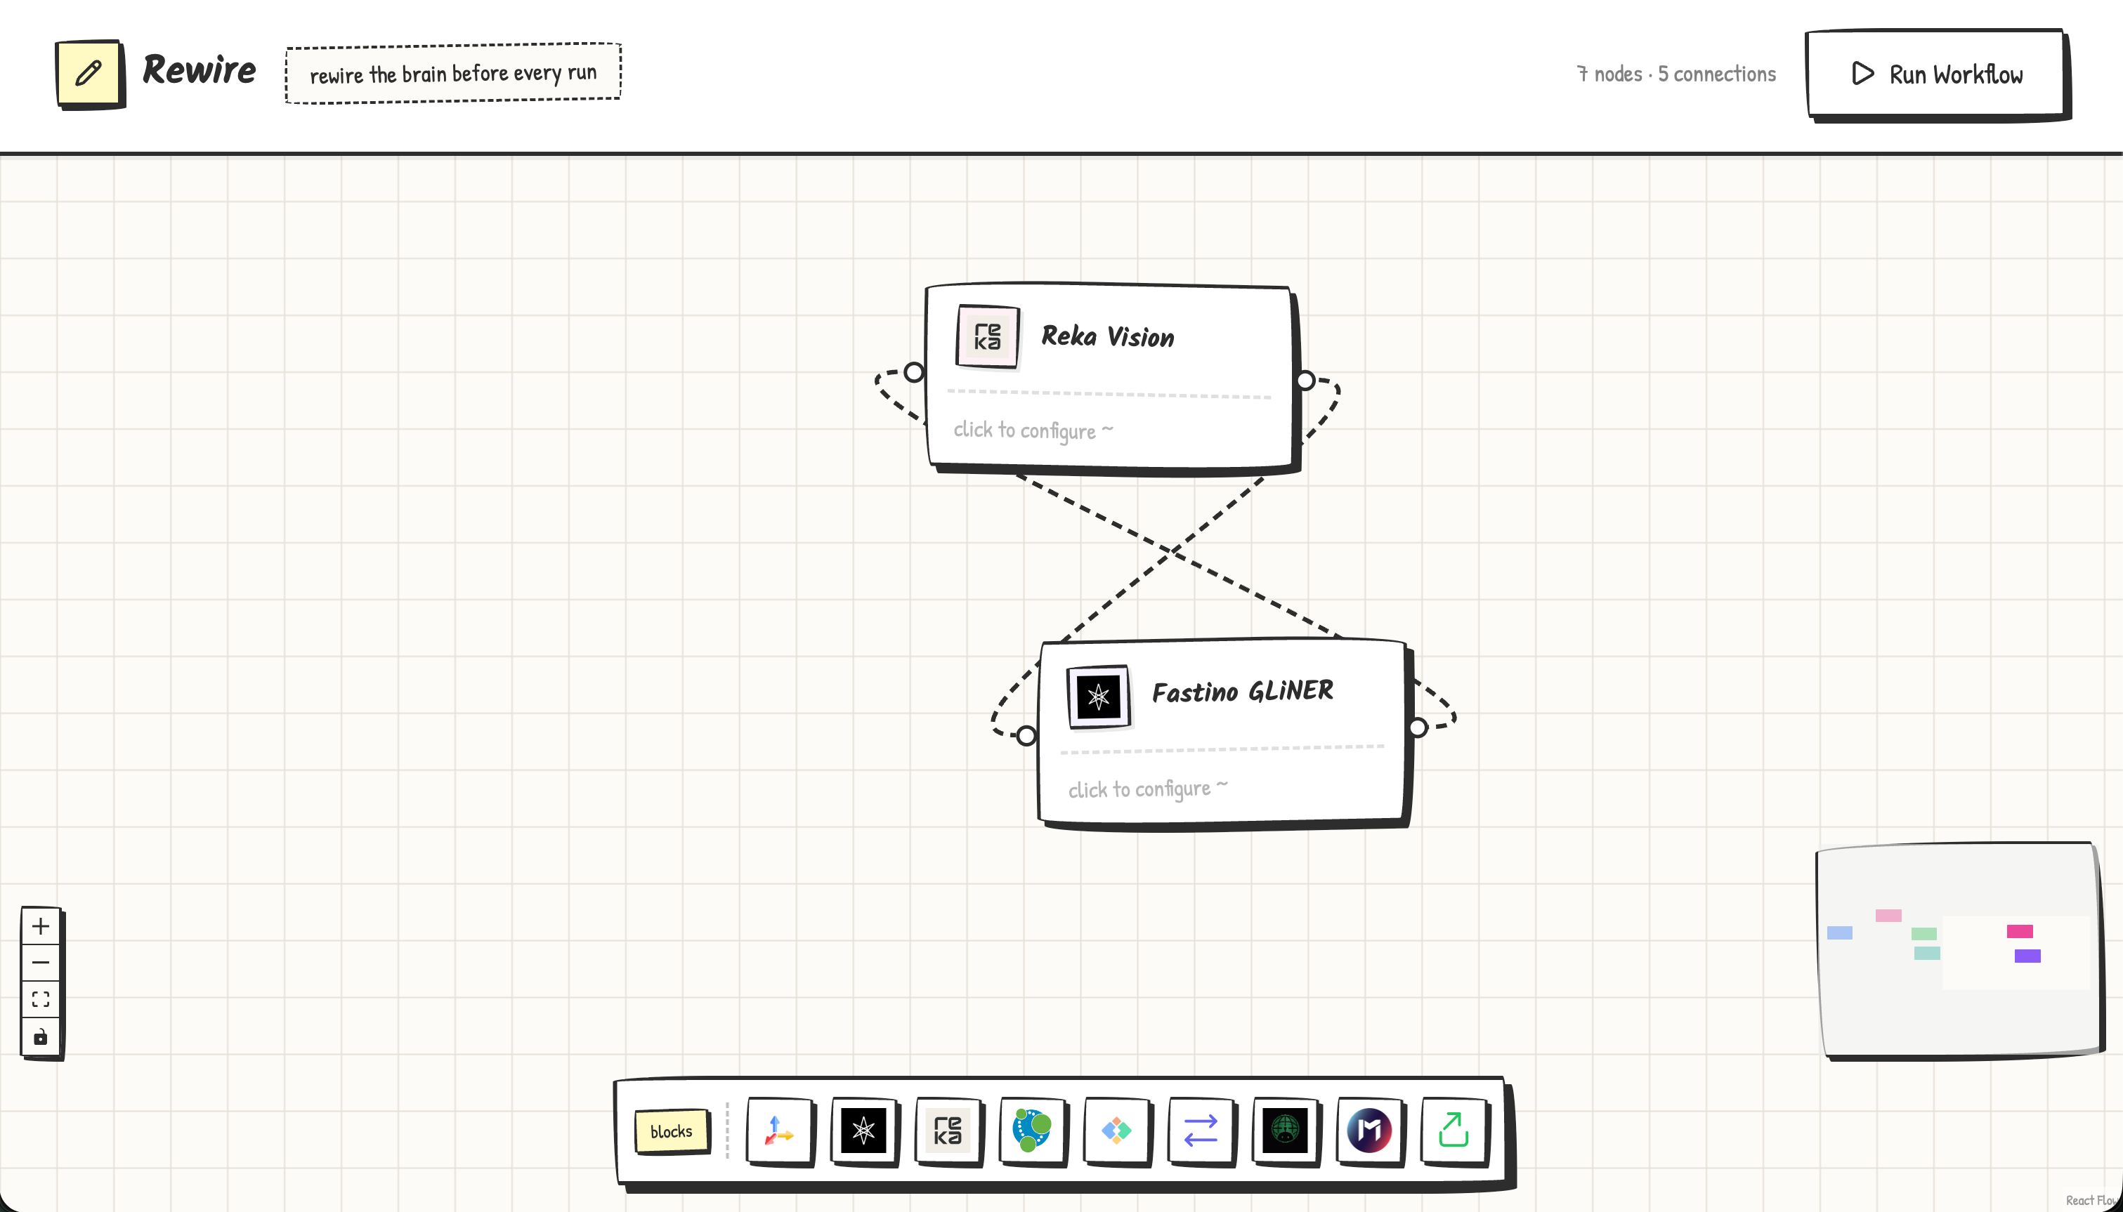Open the Reka Vision node configuration

tap(1033, 430)
